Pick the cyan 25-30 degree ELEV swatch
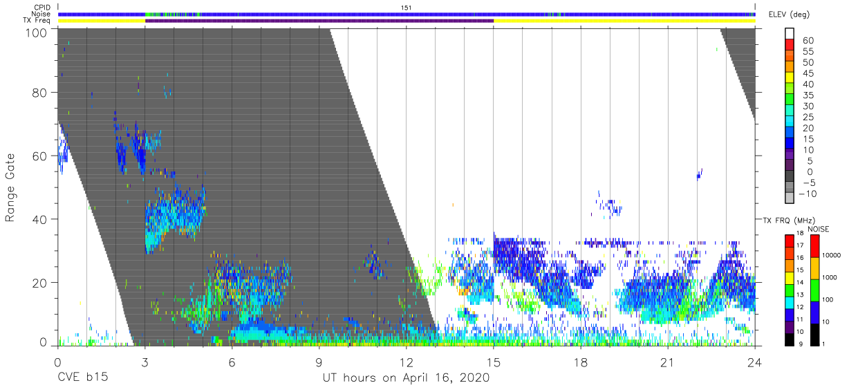The image size is (849, 392). [x=790, y=111]
